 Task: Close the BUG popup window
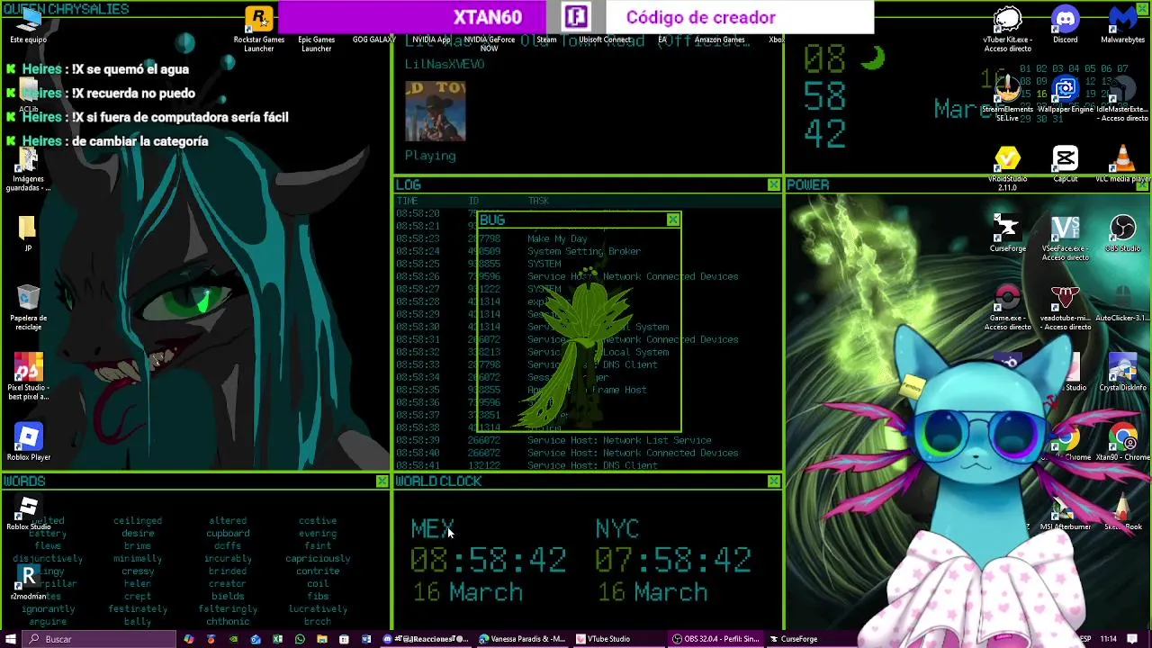673,220
